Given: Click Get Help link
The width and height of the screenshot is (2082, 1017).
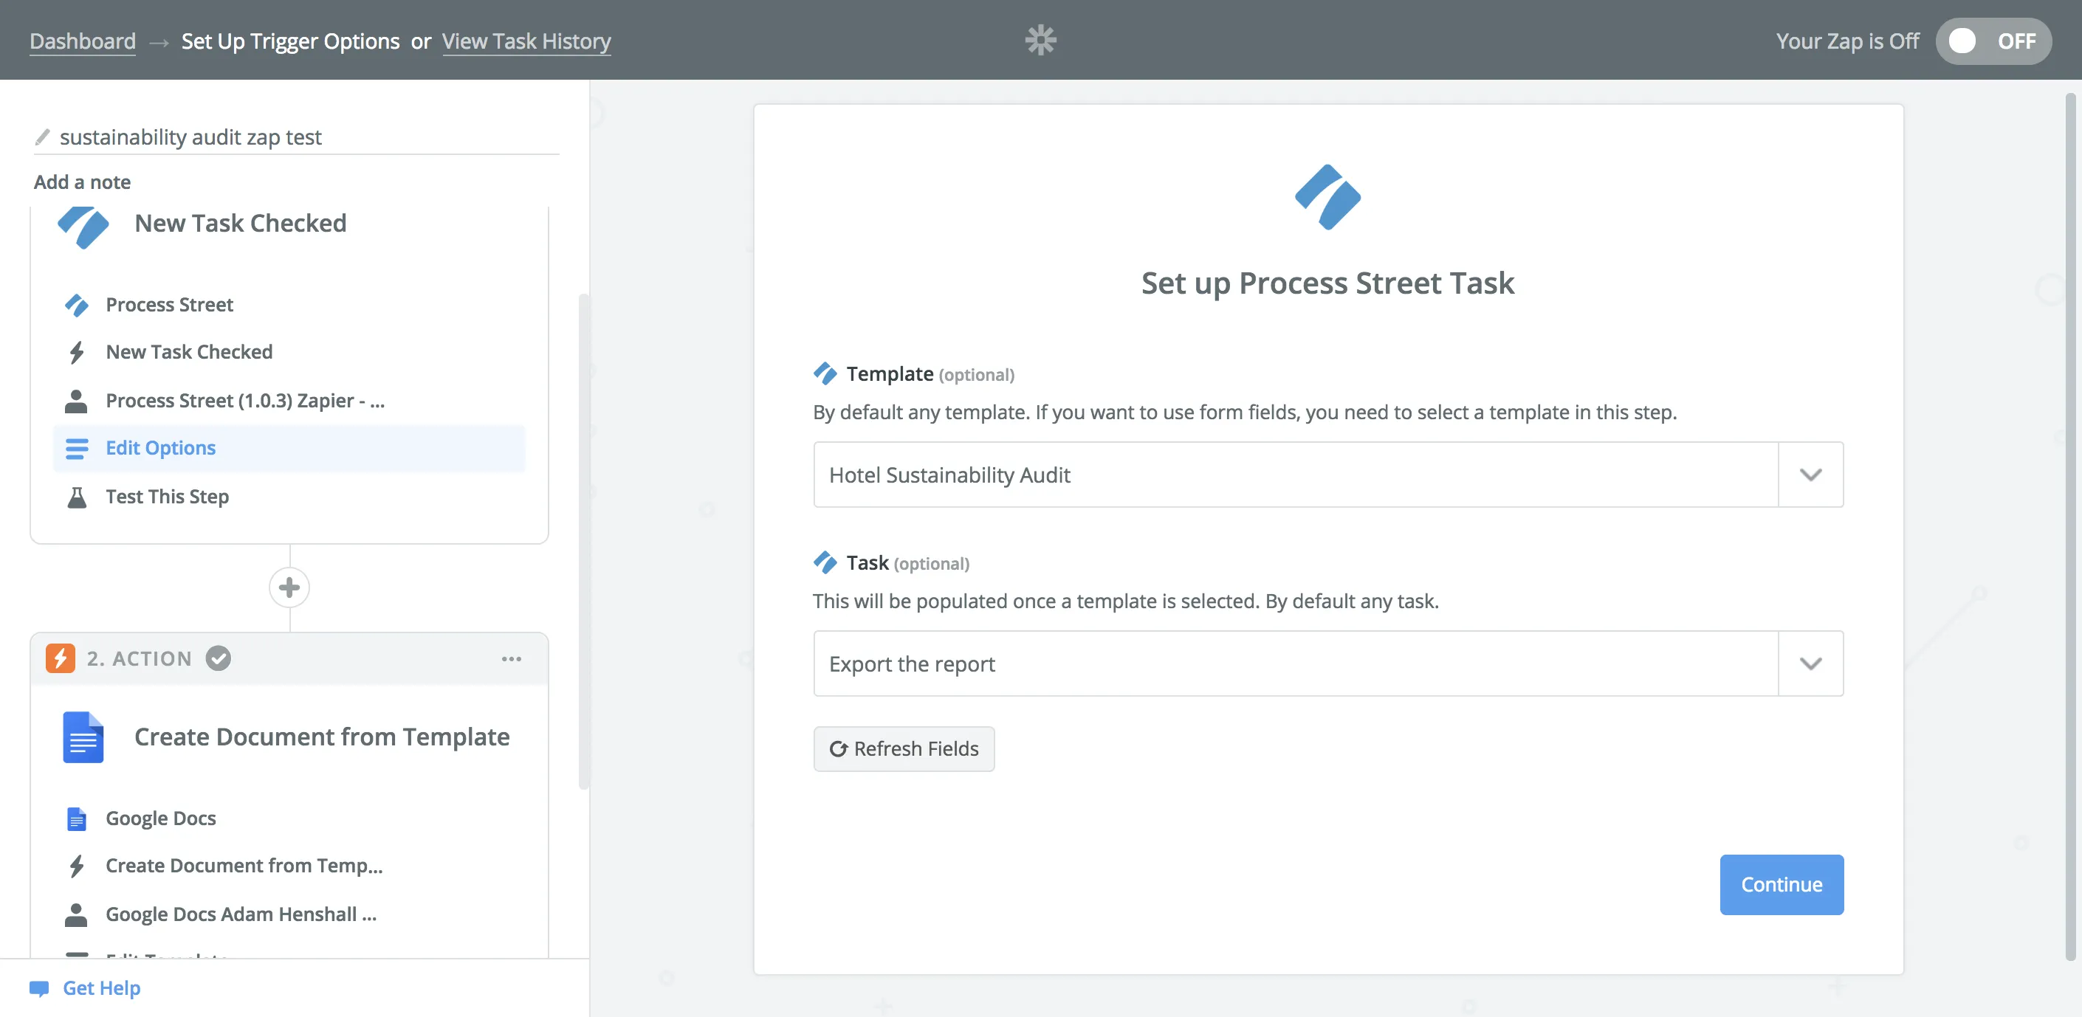Looking at the screenshot, I should click(102, 988).
